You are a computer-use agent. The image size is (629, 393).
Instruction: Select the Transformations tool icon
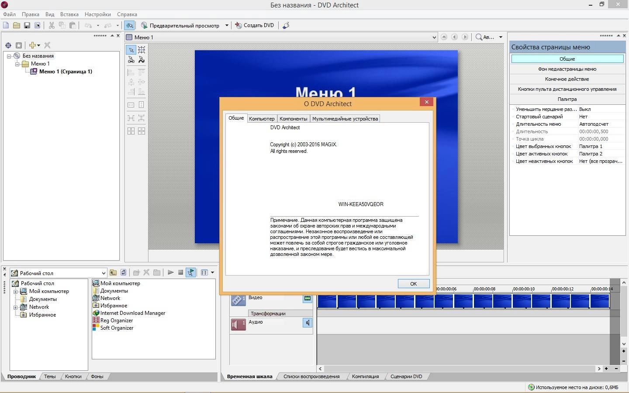pos(142,60)
